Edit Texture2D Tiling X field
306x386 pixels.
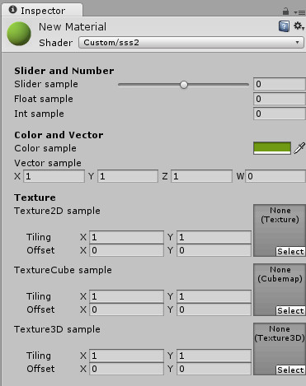click(126, 237)
